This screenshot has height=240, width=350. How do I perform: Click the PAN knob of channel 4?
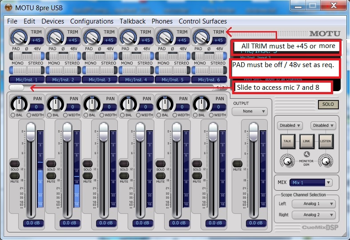[x=129, y=104]
